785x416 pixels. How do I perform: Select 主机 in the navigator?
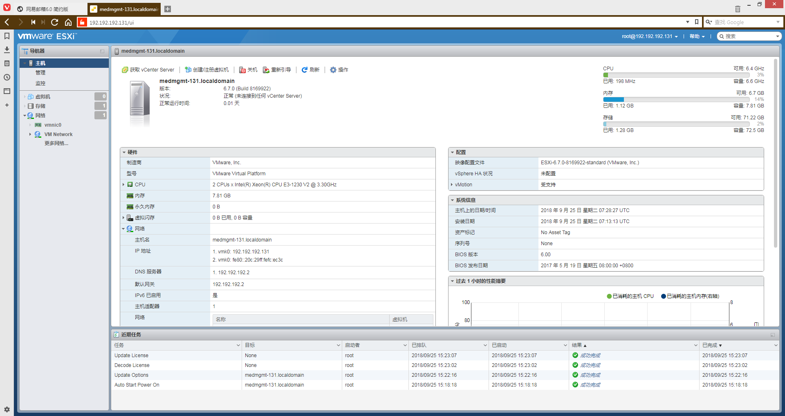click(x=64, y=63)
